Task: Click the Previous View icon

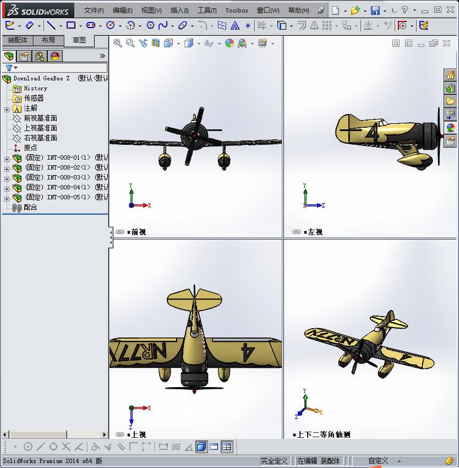Action: coord(143,43)
